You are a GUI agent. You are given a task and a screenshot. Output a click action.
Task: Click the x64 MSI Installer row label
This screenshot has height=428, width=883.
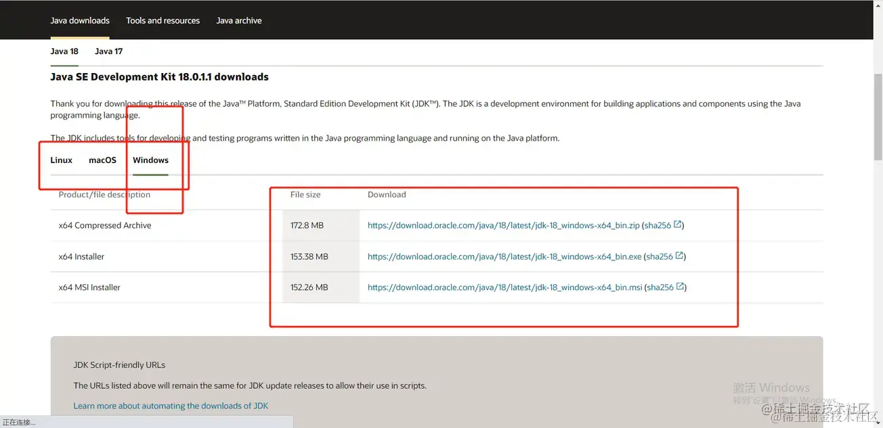89,287
